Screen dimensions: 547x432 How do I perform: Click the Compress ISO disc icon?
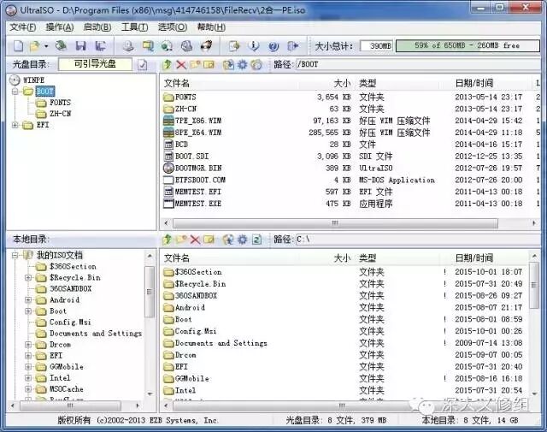coord(167,45)
